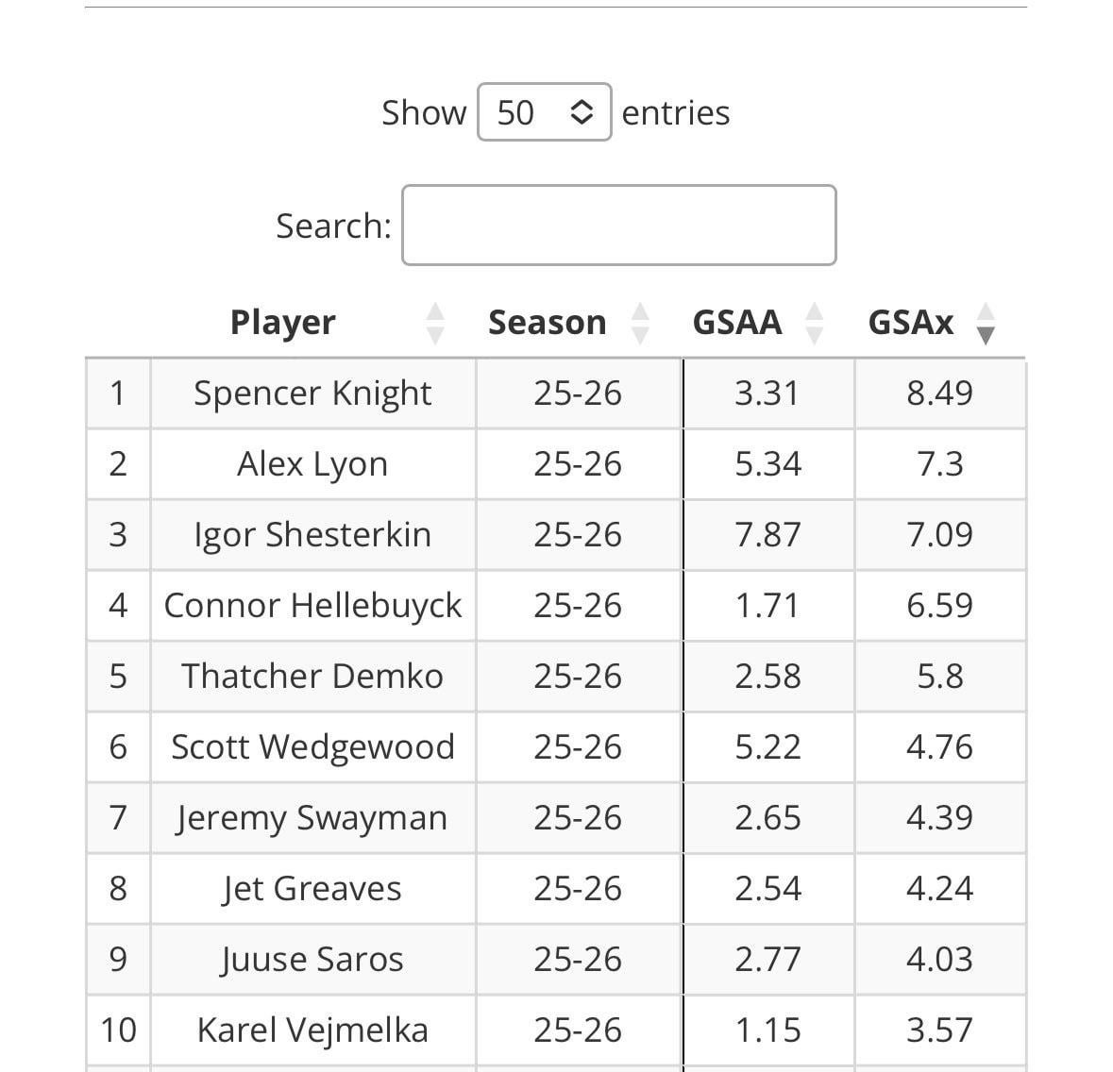Sort table by Season header
The width and height of the screenshot is (1113, 1072).
click(547, 323)
